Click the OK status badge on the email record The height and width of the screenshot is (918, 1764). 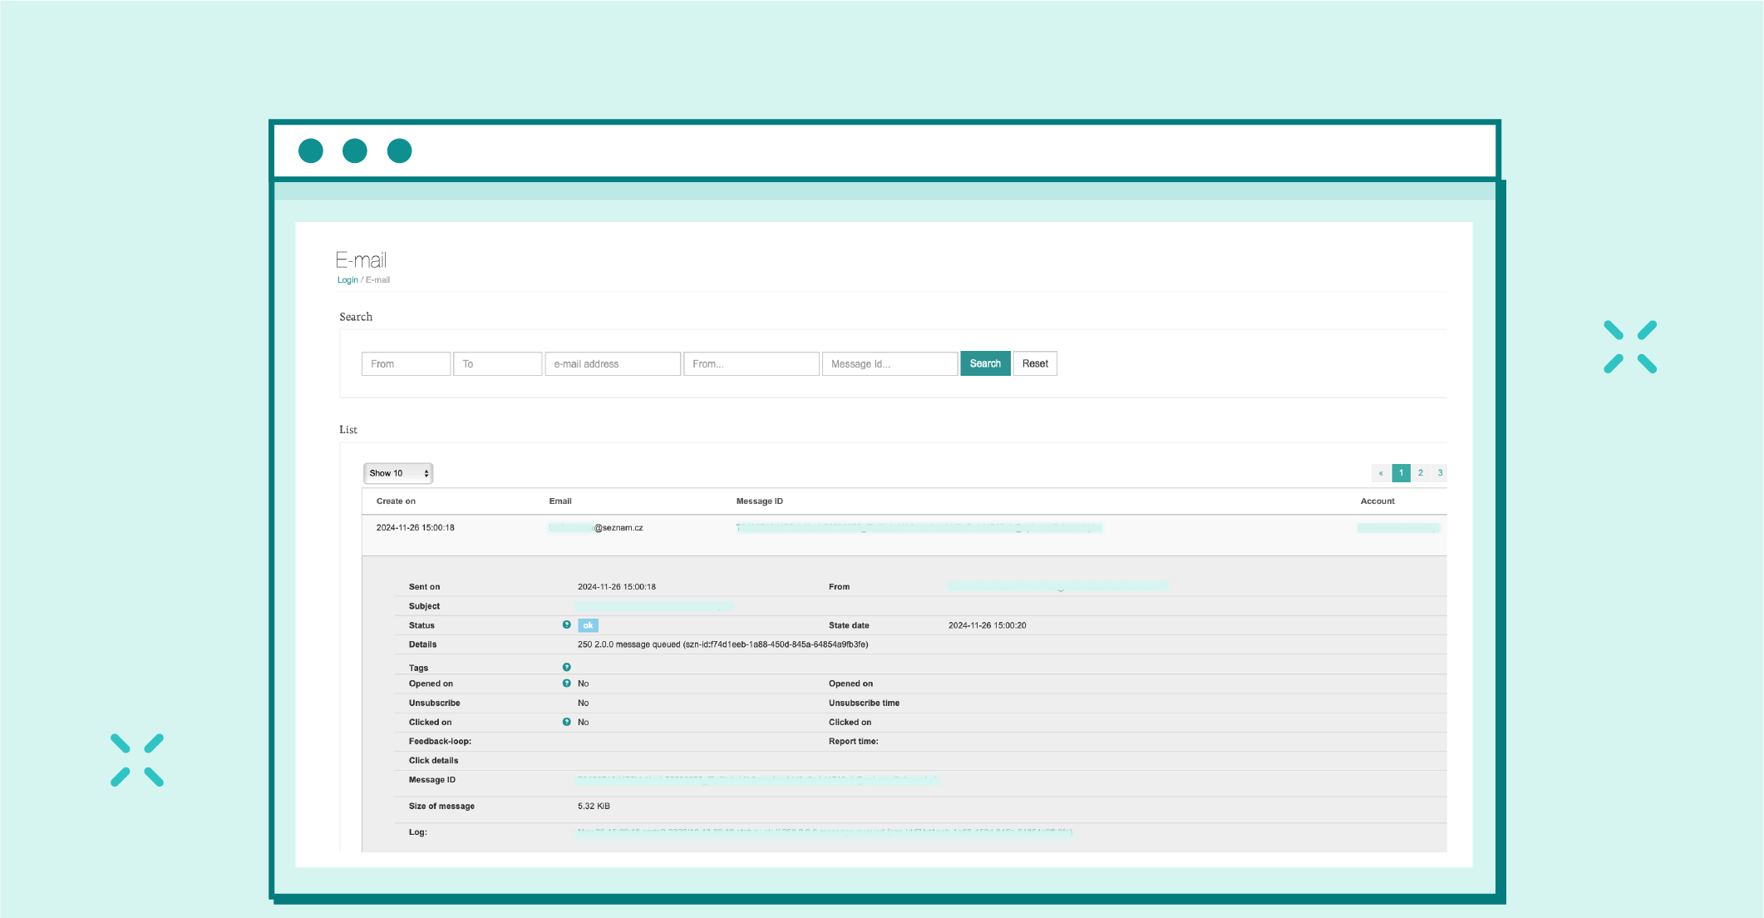(588, 625)
